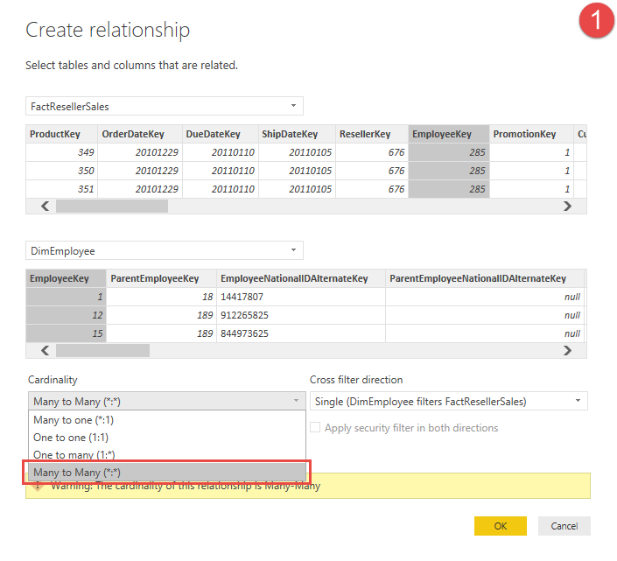
Task: Click ParentEmployeeKey cell value 18
Action: pos(161,297)
